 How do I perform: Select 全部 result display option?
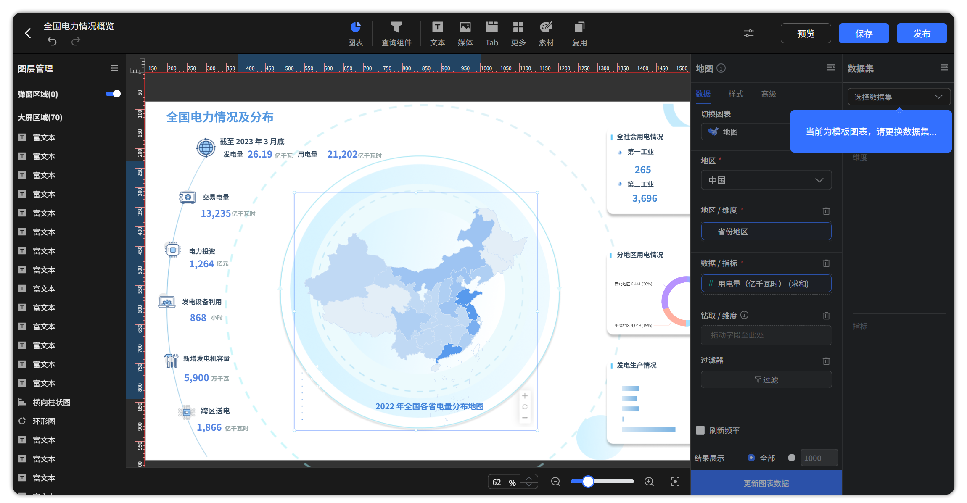click(x=751, y=458)
